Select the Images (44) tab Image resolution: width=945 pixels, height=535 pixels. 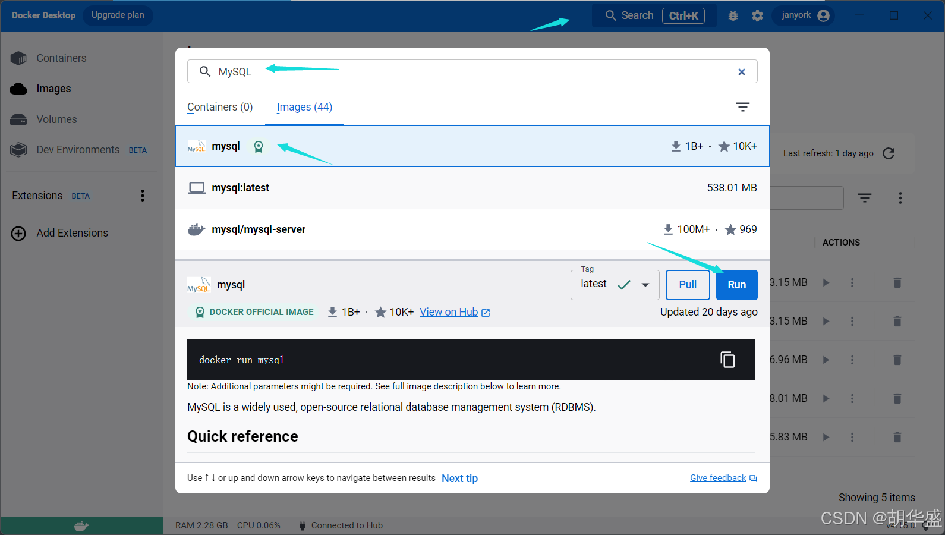[x=304, y=107]
